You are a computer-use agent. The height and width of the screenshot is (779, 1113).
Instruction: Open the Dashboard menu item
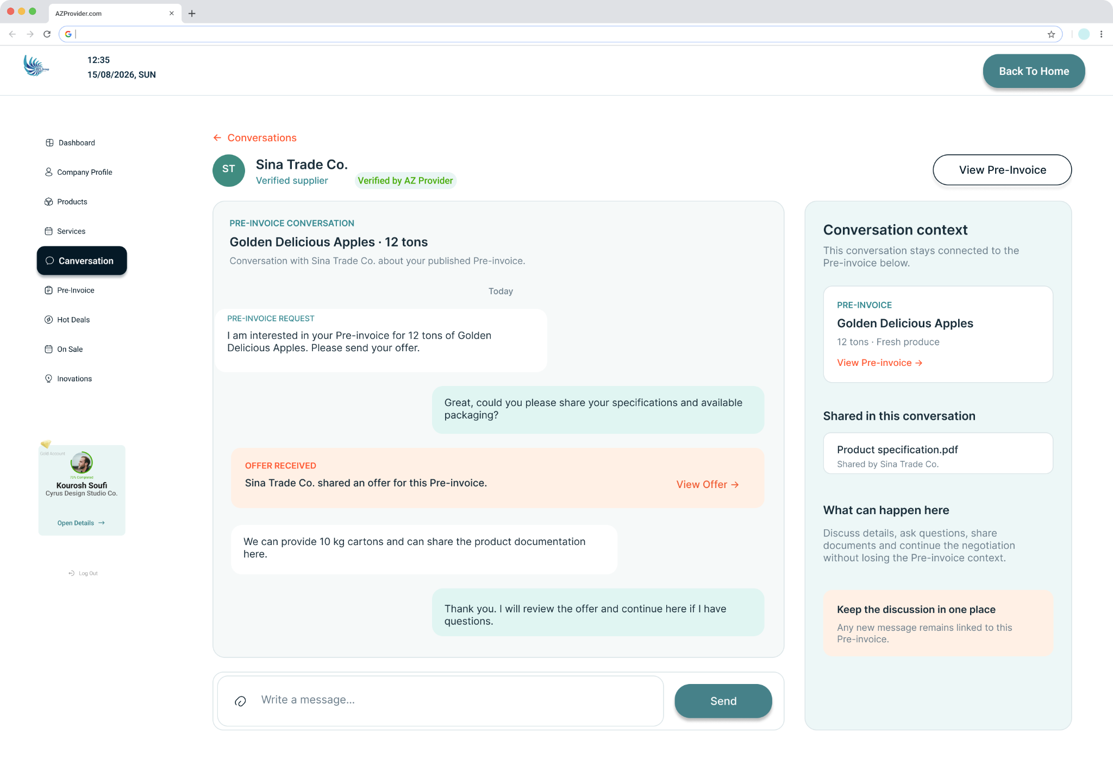coord(71,143)
